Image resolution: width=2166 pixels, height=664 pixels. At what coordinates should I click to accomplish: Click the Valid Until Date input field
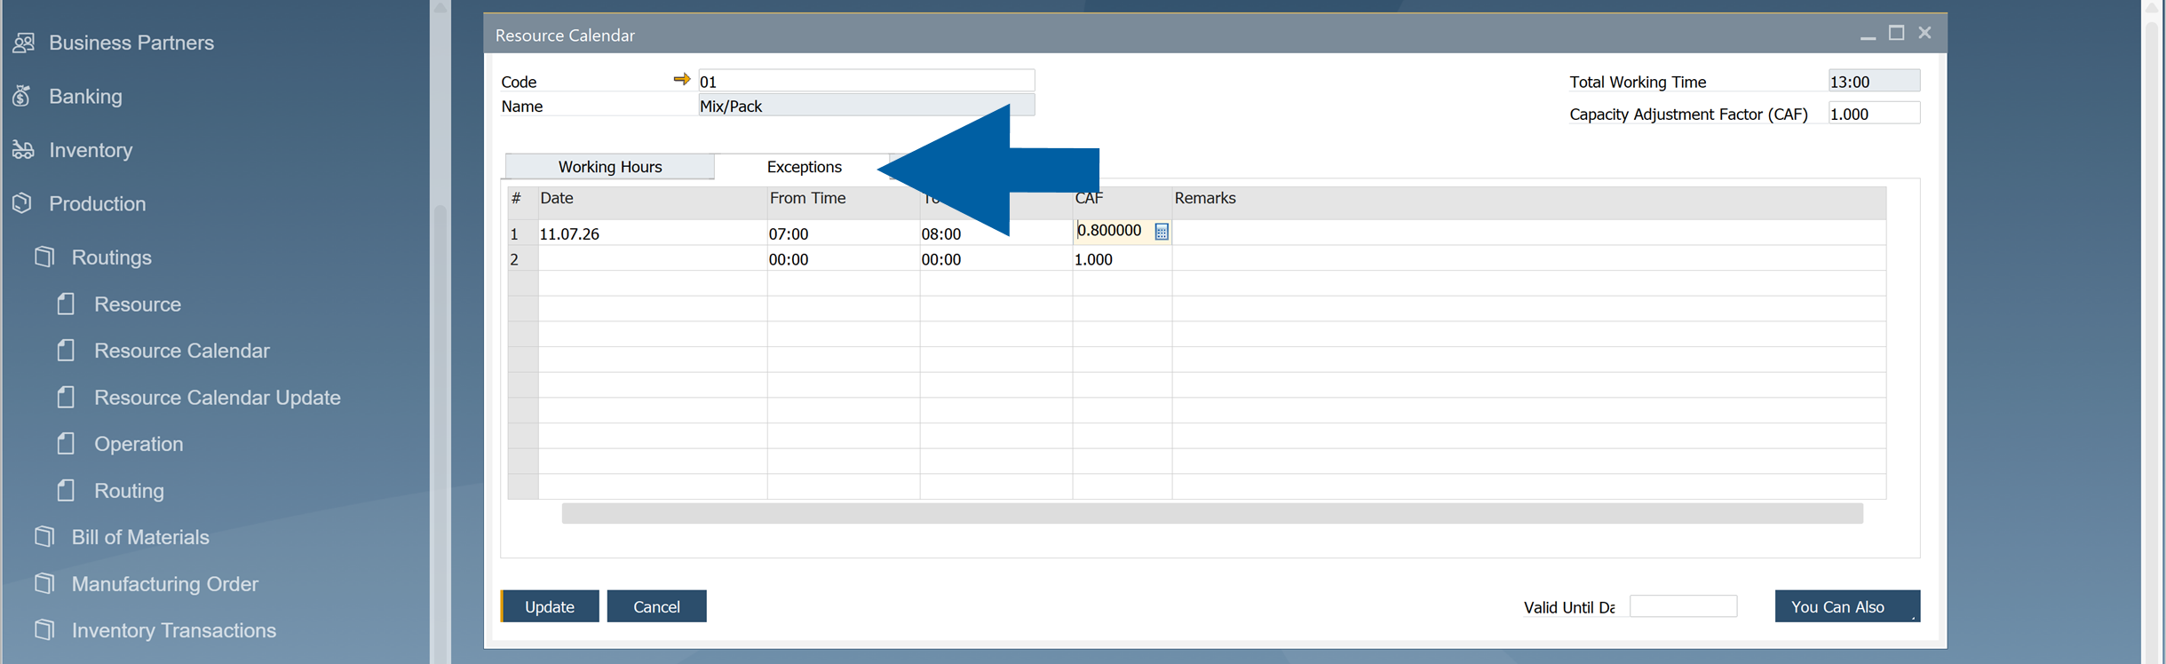point(1683,606)
